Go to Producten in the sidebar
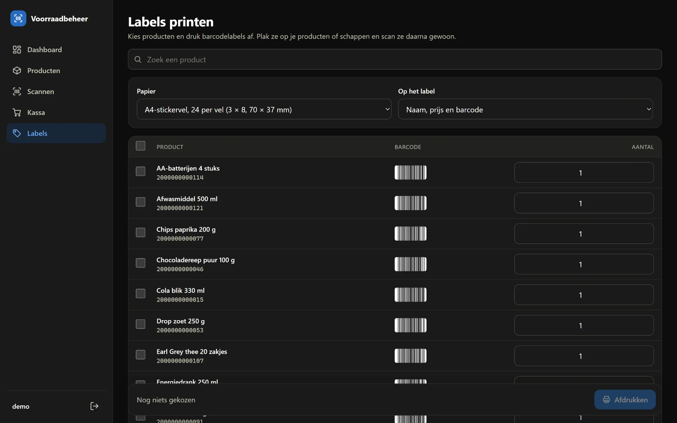 (56, 71)
